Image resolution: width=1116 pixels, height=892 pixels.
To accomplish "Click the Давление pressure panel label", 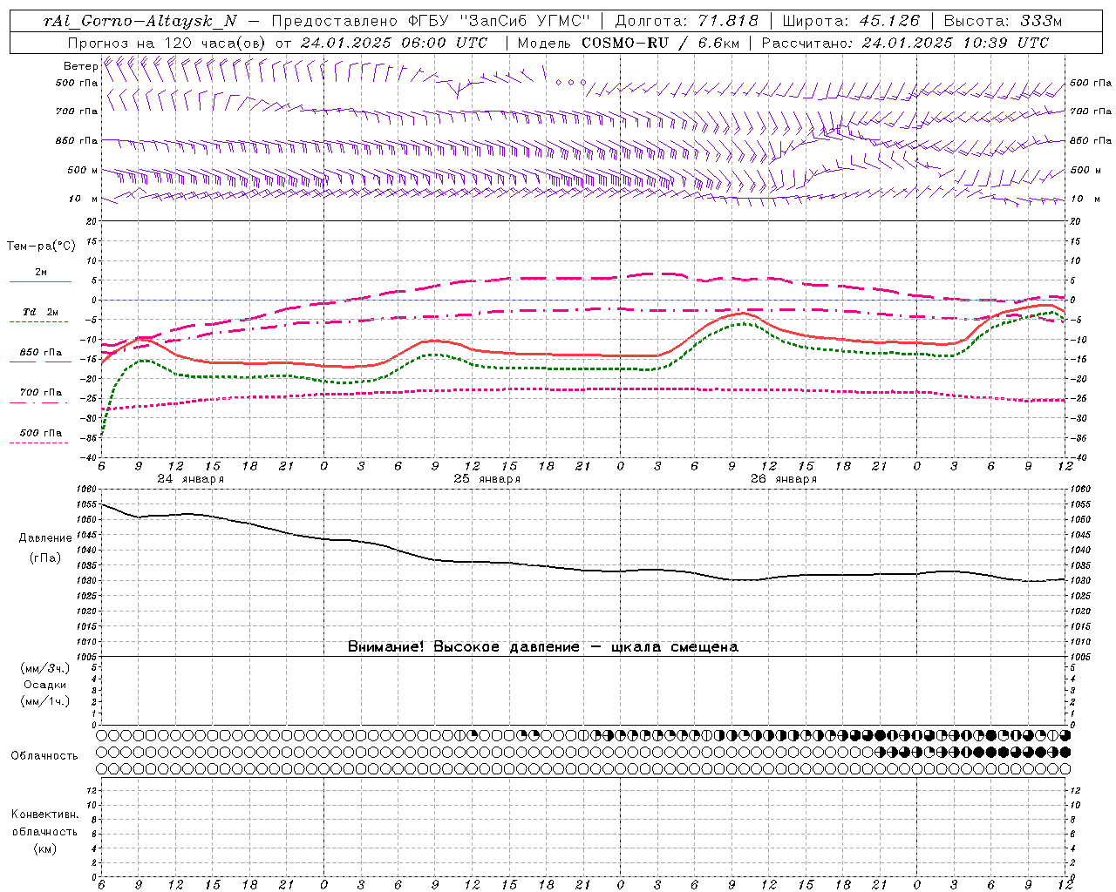I will (x=45, y=538).
